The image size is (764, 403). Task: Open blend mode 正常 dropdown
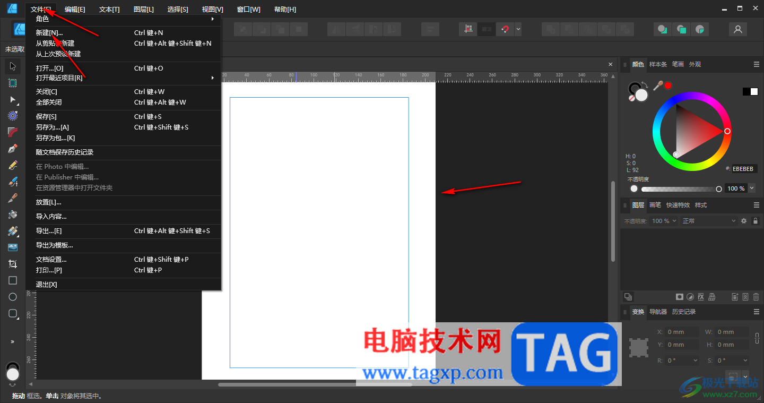pyautogui.click(x=709, y=221)
